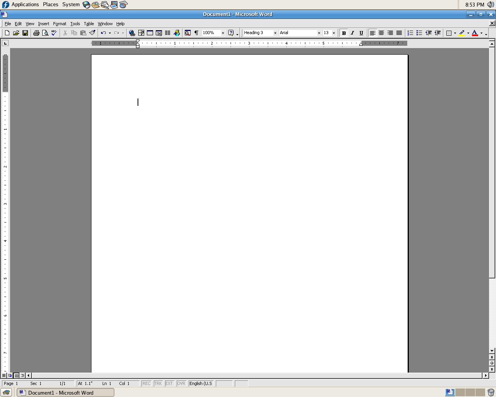The width and height of the screenshot is (496, 397).
Task: Open the Zoom dropdown showing 100%
Action: pyautogui.click(x=223, y=33)
